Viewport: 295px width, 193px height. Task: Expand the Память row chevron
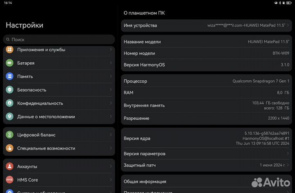(111, 76)
